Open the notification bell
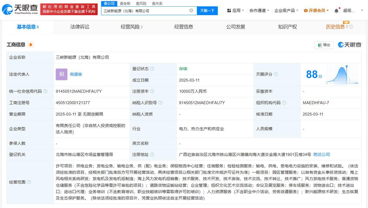 pos(336,11)
